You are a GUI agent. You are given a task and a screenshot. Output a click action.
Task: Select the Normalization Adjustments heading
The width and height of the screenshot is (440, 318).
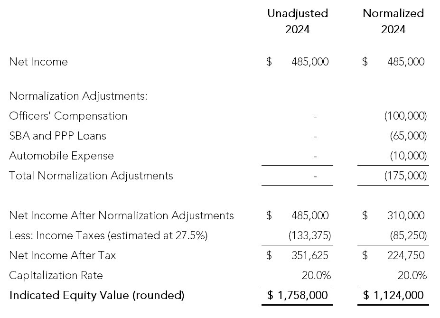click(x=78, y=96)
